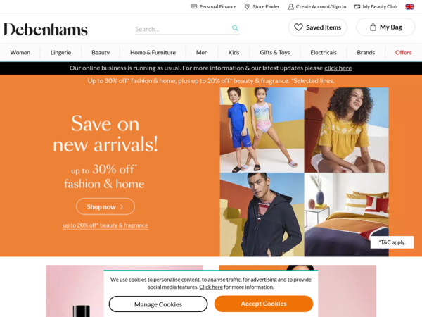422x317 pixels.
Task: Focus the Search input field
Action: (183, 29)
